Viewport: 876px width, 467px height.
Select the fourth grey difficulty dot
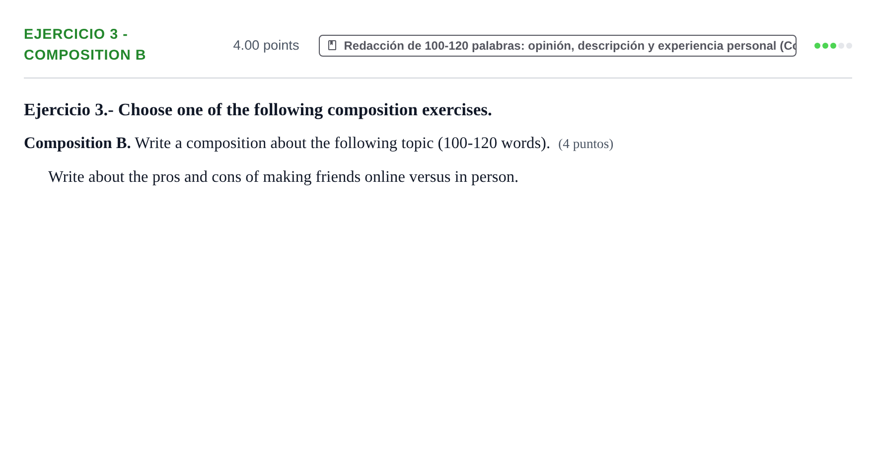point(841,46)
